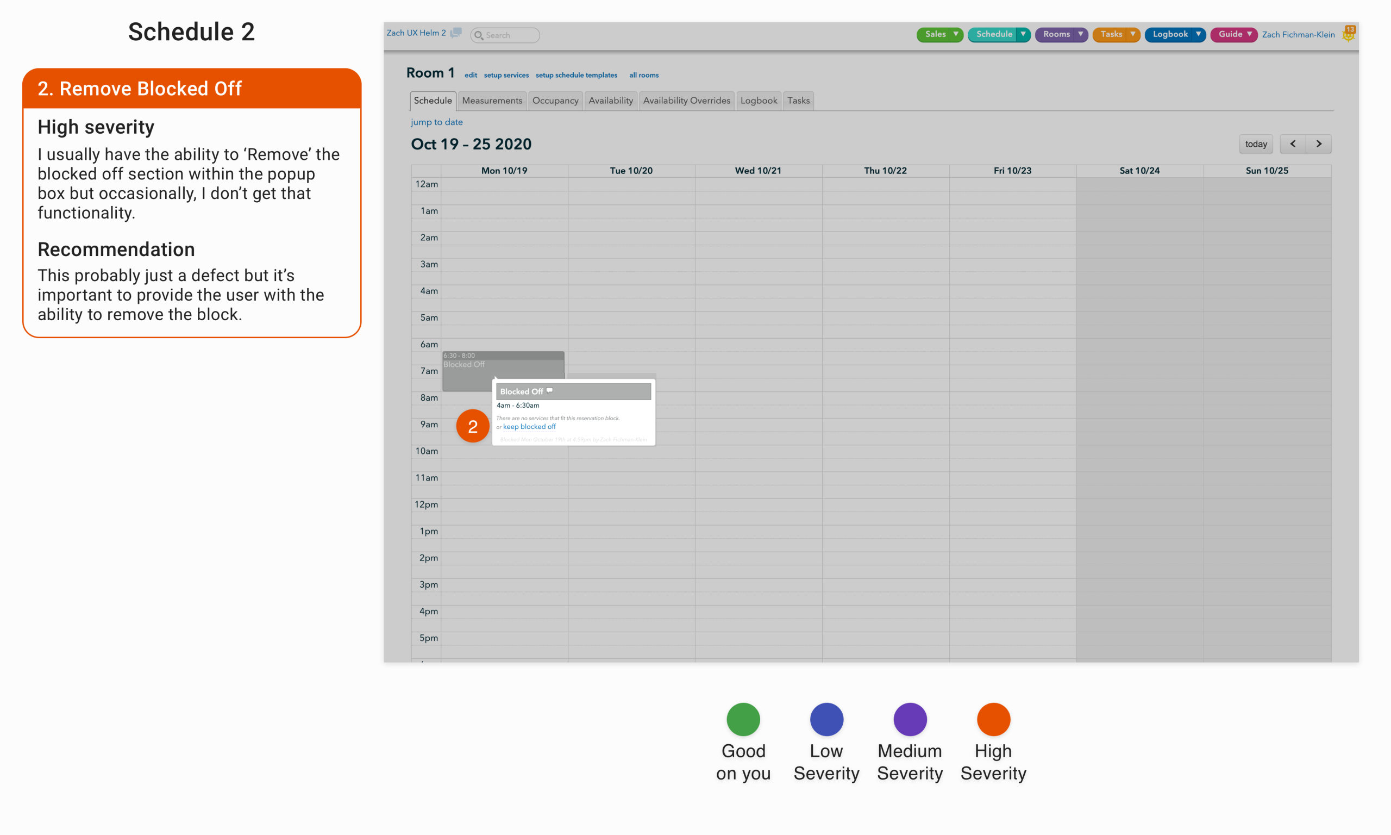Expand the Schedule menu dropdown arrow
The width and height of the screenshot is (1391, 835).
coord(1023,34)
